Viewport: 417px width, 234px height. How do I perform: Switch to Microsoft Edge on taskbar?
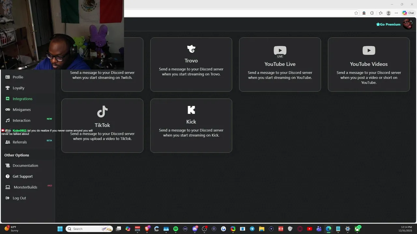coord(328,229)
